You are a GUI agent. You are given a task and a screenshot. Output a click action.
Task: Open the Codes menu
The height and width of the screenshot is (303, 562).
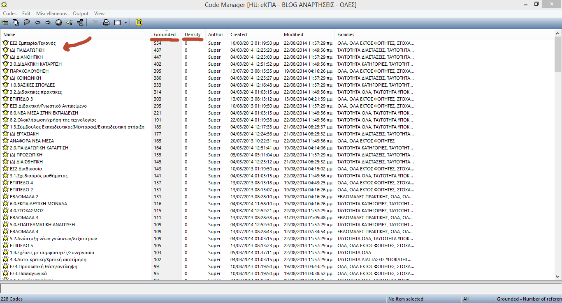pyautogui.click(x=10, y=14)
